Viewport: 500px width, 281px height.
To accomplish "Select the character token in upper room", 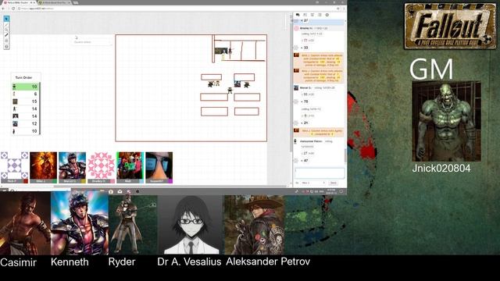I will coord(230,50).
